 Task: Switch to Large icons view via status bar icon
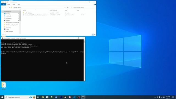pyautogui.click(x=95, y=35)
